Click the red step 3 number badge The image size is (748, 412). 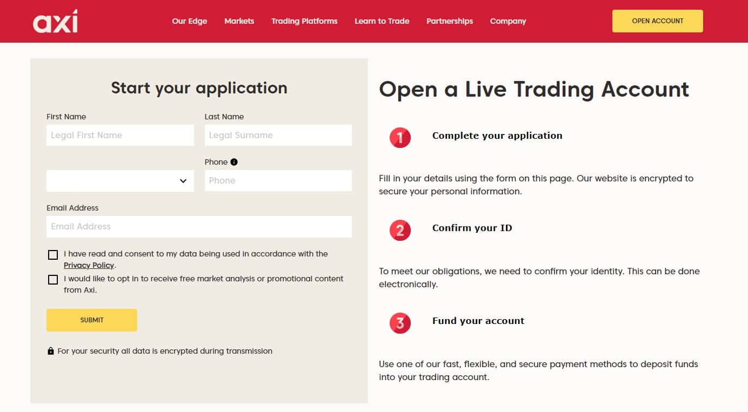[x=400, y=323]
